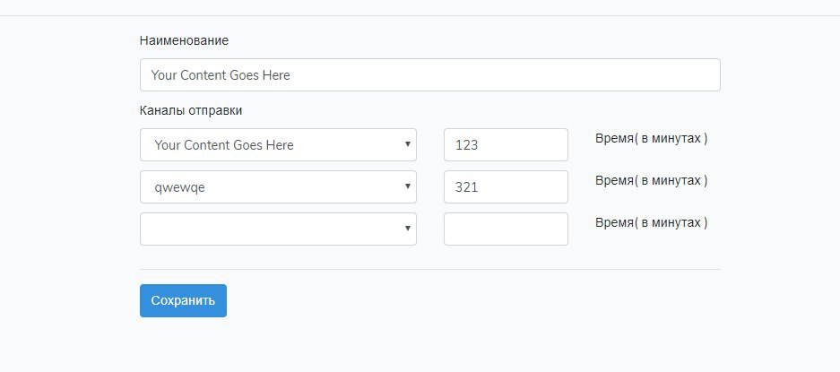Click the number 123 in first time field
This screenshot has width=840, height=372.
click(466, 145)
